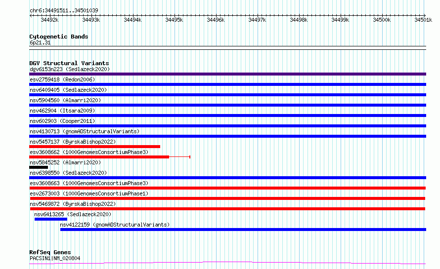Viewport: 440px width, 269px height.
Task: Click the red nsv5457137 variant bar
Action: [94, 147]
